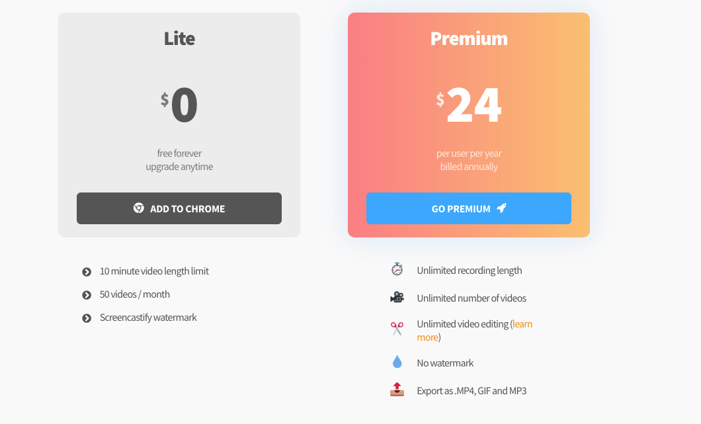Click the ADD TO CHROME button
701x424 pixels.
[x=179, y=208]
